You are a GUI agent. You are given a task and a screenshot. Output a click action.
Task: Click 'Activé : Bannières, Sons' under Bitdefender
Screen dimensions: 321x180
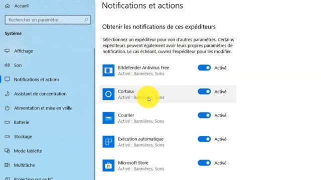[141, 73]
